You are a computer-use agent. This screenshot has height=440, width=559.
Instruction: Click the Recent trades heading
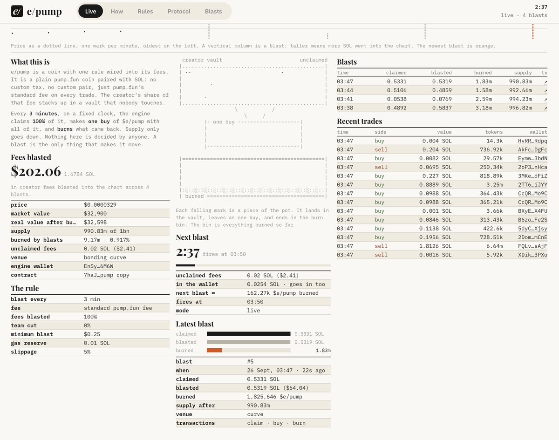coord(359,122)
